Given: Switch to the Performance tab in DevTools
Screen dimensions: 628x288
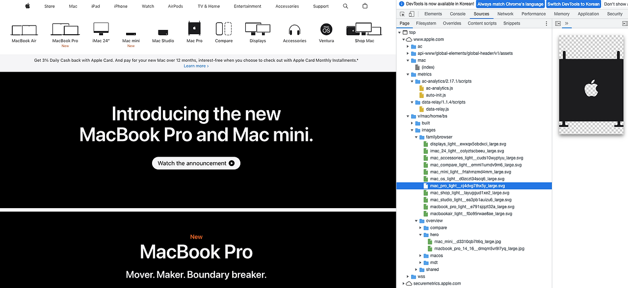Looking at the screenshot, I should [534, 14].
